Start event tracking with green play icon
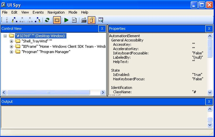215x137 pixels. pos(67,20)
